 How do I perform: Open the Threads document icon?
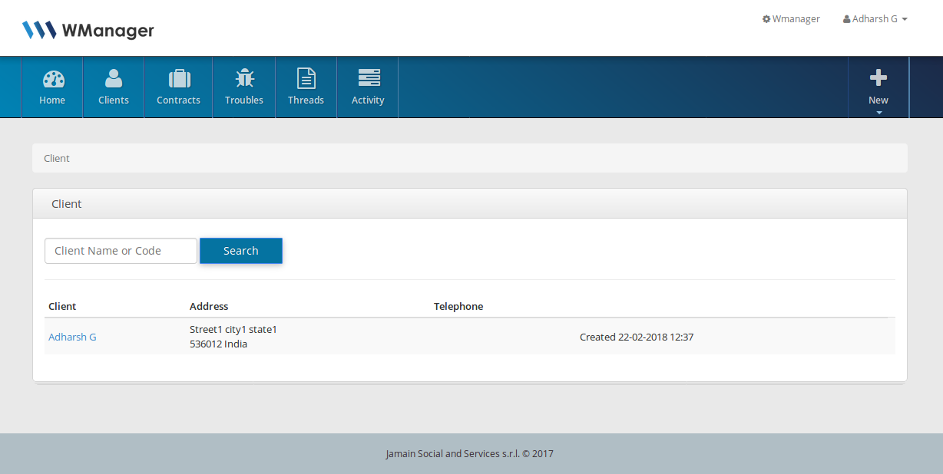[x=306, y=79]
